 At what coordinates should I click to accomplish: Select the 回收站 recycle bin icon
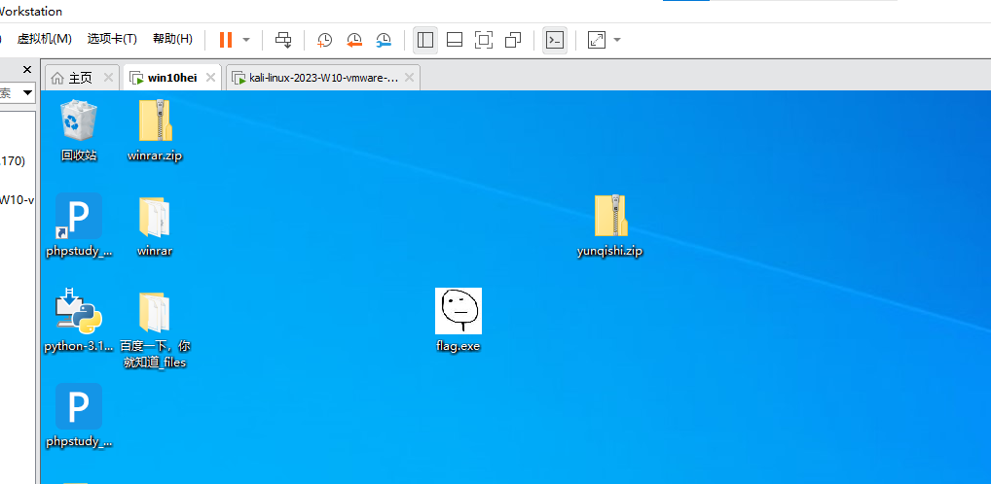79,120
